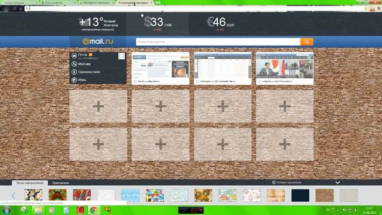Open the news bookmark thumbnail with flags photo
The height and width of the screenshot is (215, 382).
click(x=285, y=68)
